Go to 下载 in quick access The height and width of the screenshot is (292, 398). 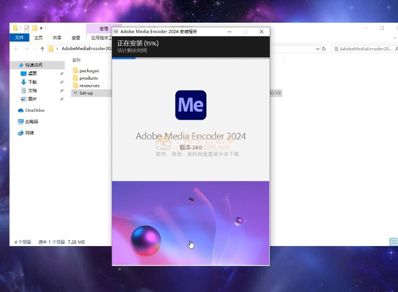click(x=32, y=82)
